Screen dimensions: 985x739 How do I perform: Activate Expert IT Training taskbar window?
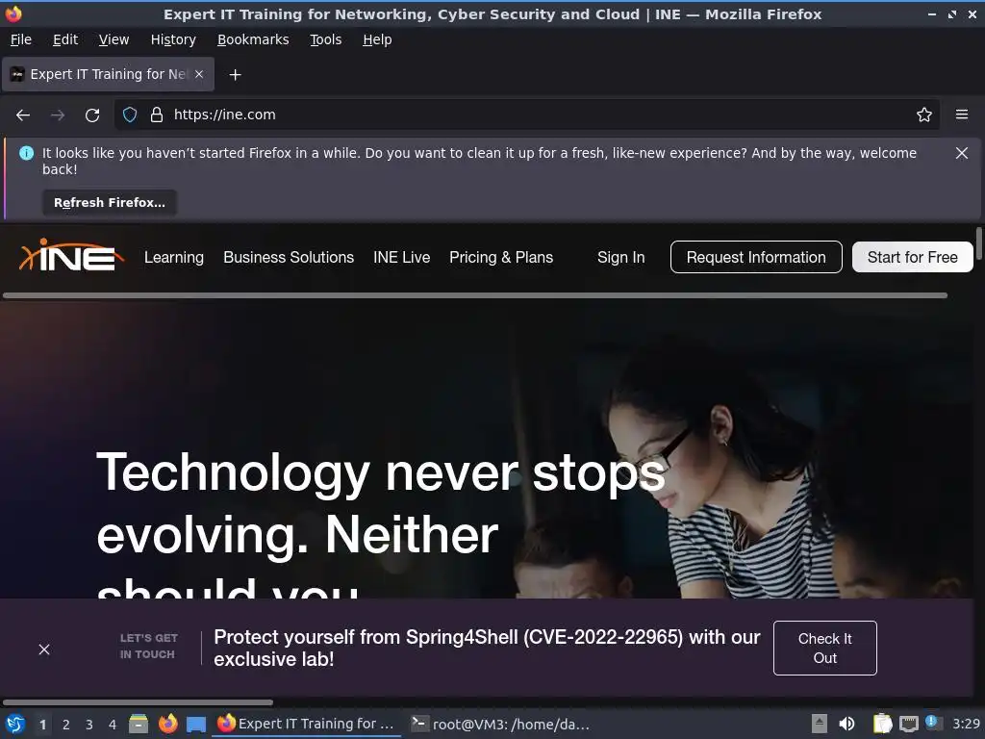click(306, 724)
